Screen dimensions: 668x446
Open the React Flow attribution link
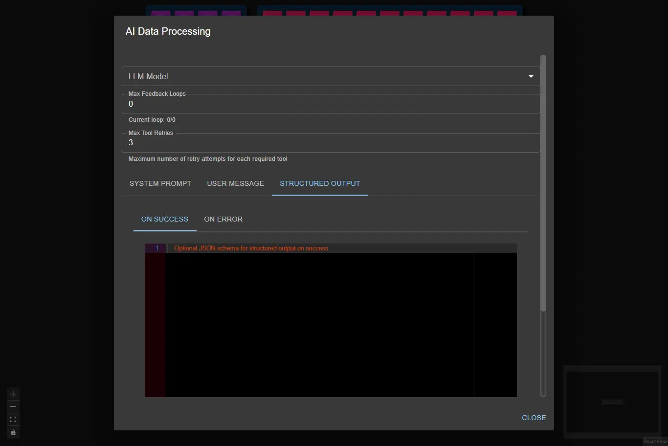[x=655, y=442]
